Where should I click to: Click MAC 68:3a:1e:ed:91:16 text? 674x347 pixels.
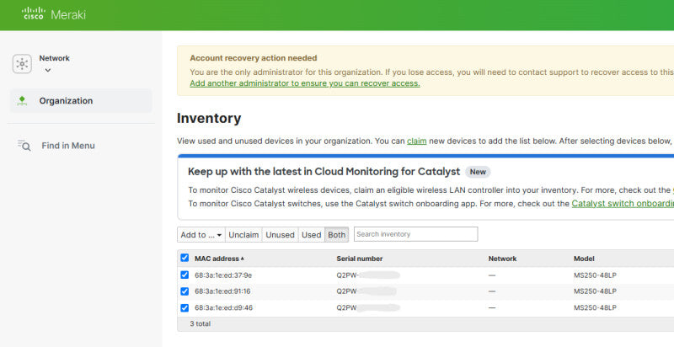pos(222,291)
